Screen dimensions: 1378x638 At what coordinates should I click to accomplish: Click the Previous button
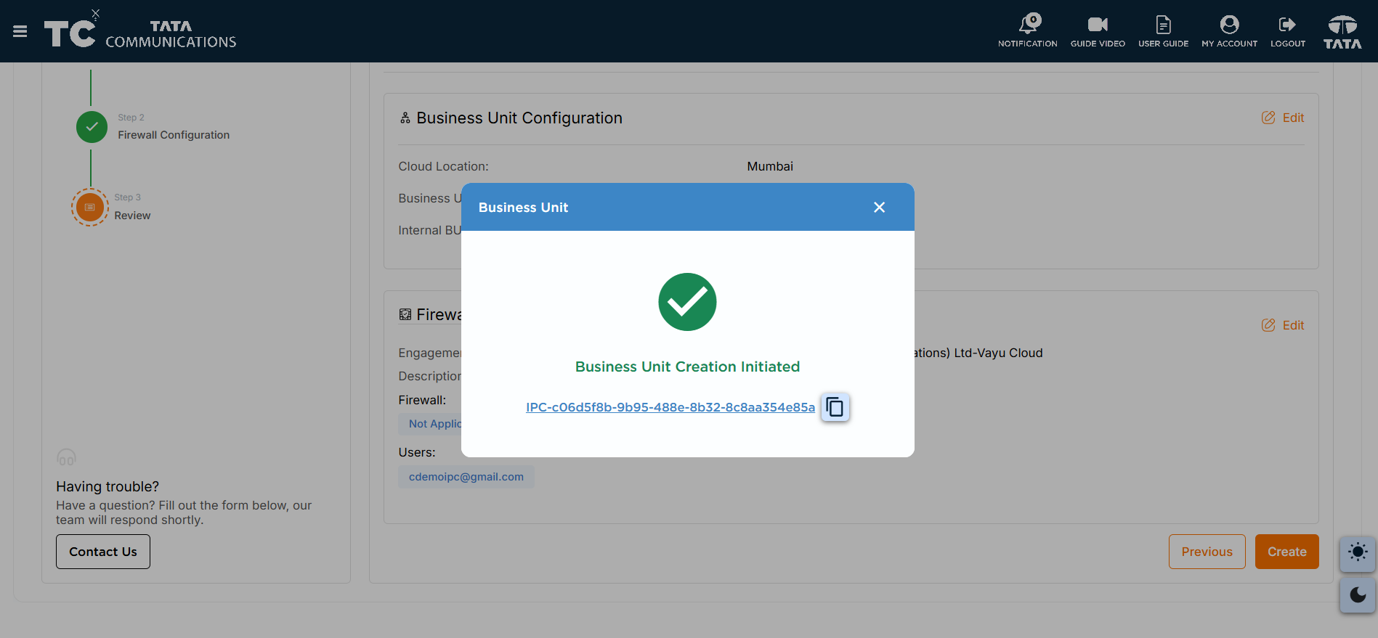coord(1207,552)
